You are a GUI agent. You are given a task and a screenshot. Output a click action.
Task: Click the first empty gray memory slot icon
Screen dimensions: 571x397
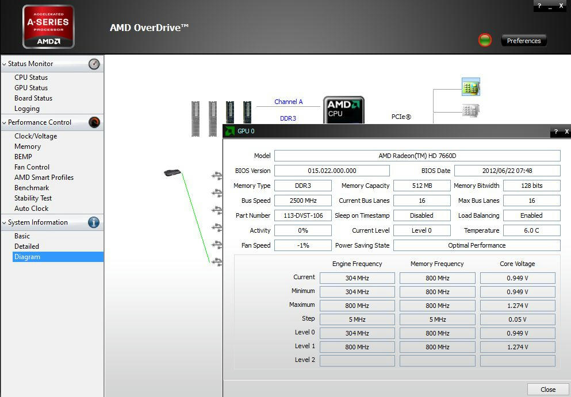click(x=196, y=118)
